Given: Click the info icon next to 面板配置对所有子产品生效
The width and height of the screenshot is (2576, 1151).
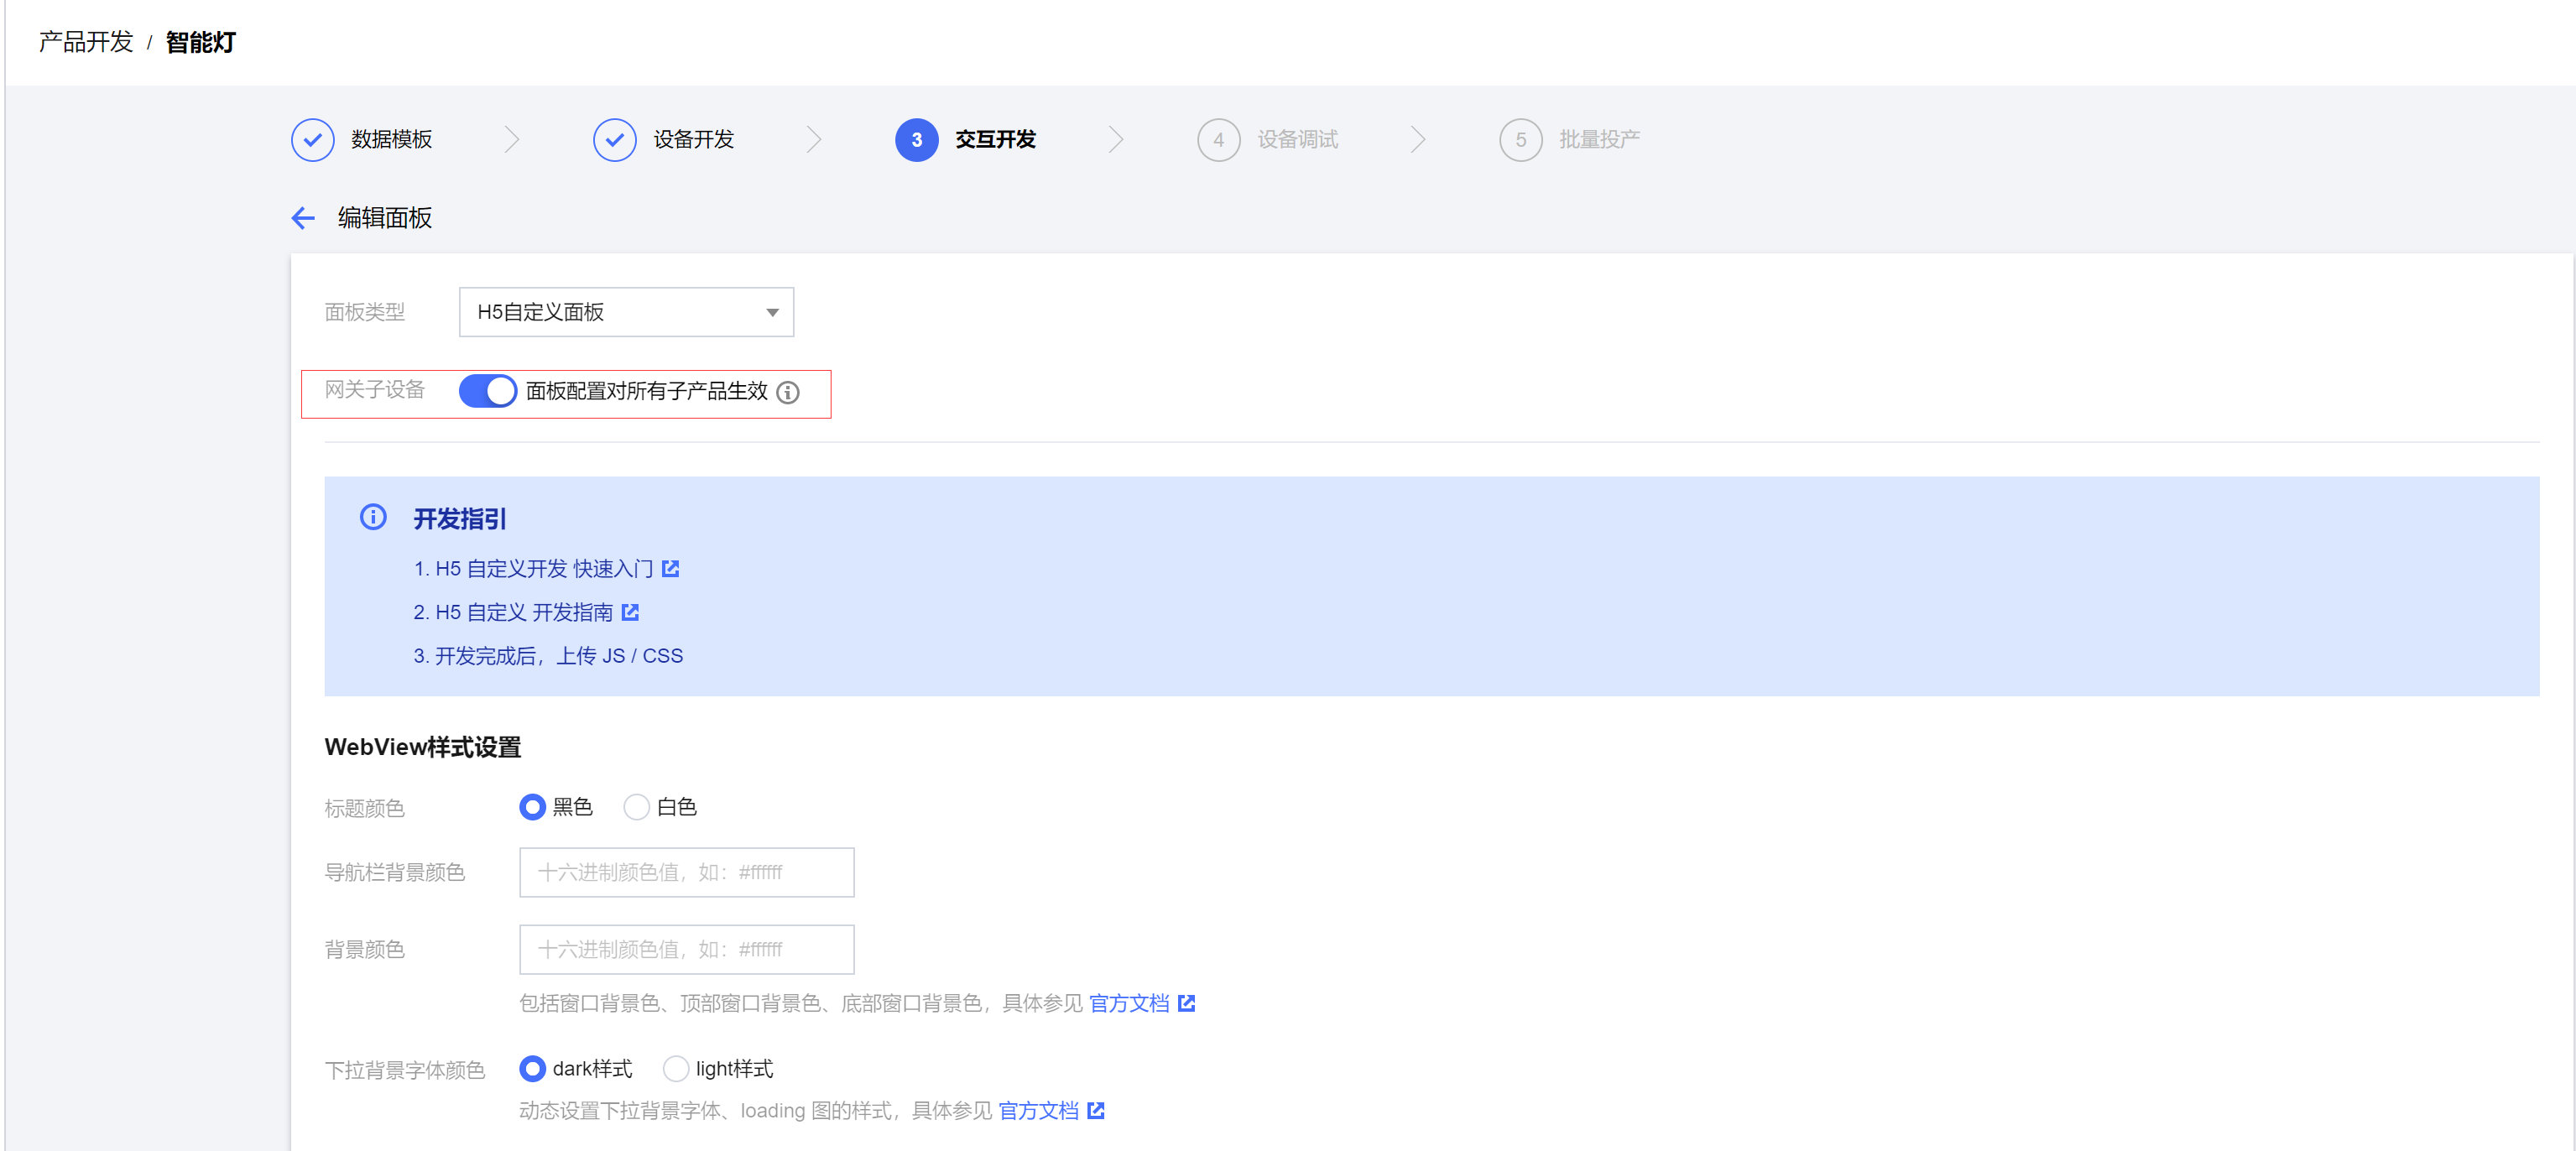Looking at the screenshot, I should 788,392.
